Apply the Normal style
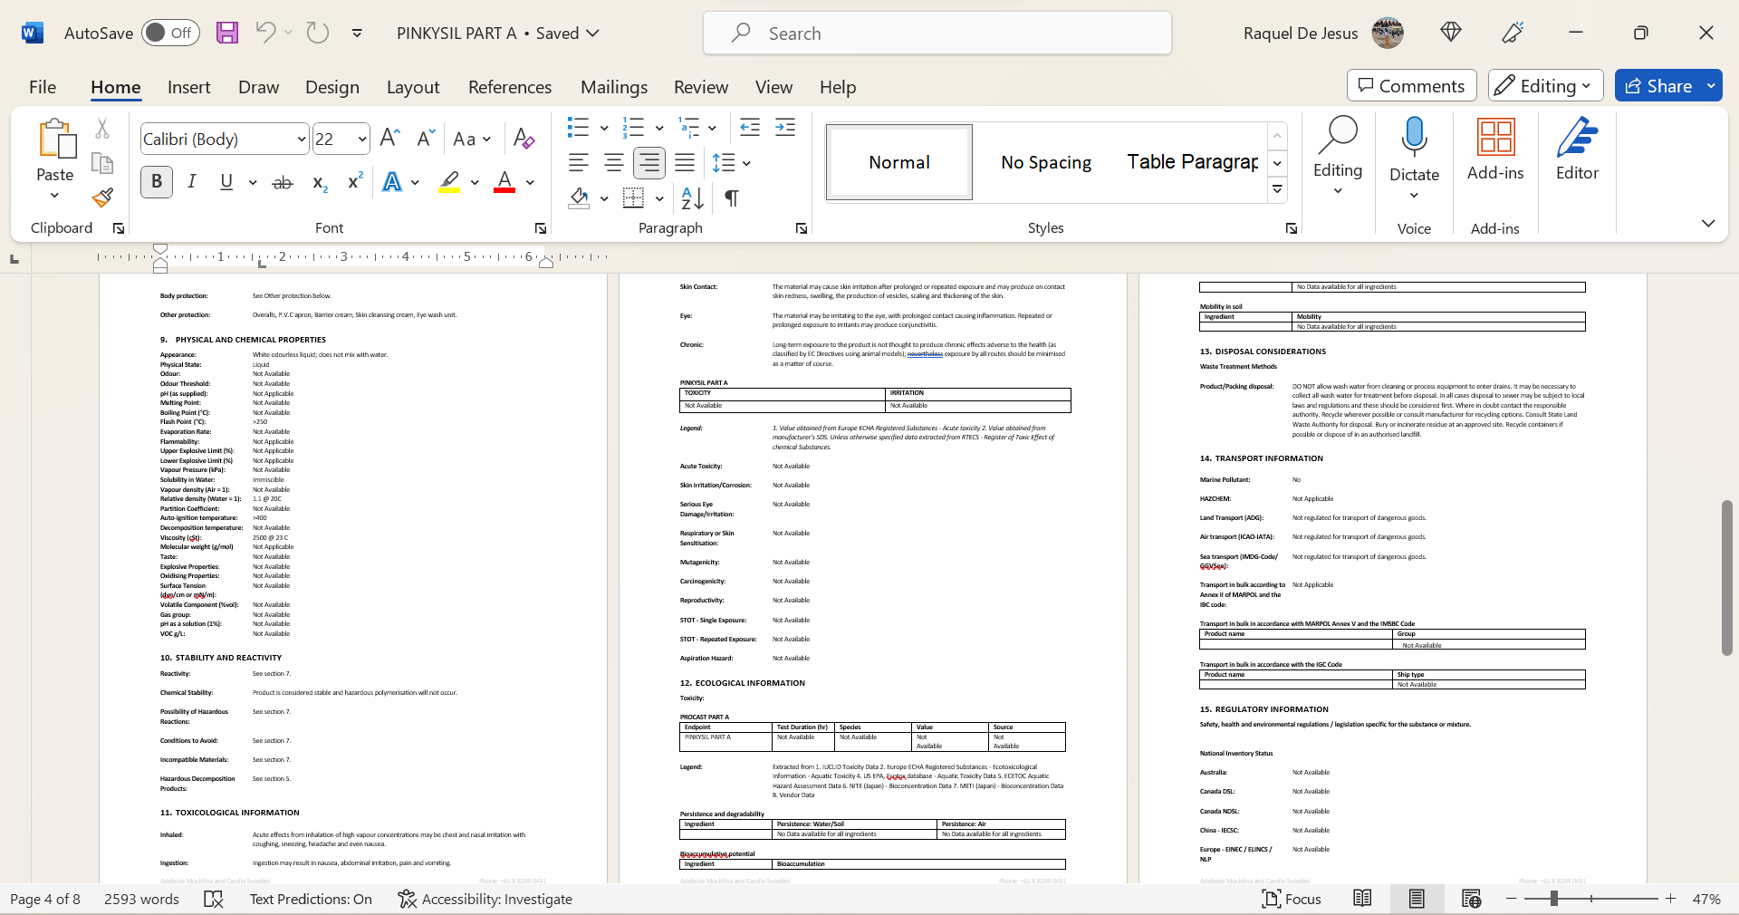The image size is (1739, 915). tap(899, 162)
